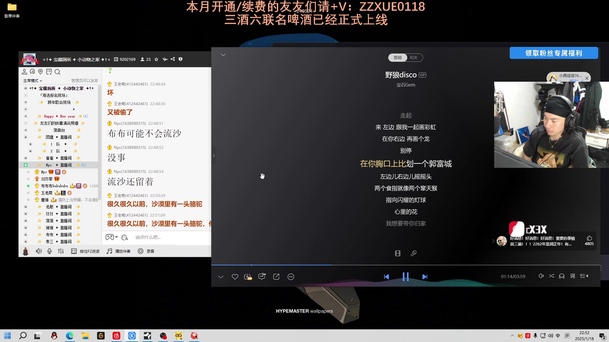
Task: Open the announcement board icon
Action: (49, 72)
